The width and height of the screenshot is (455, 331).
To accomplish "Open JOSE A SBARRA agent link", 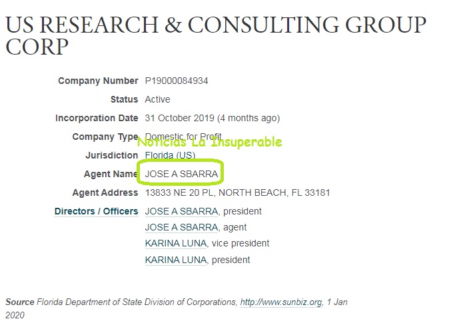I will pyautogui.click(x=181, y=227).
